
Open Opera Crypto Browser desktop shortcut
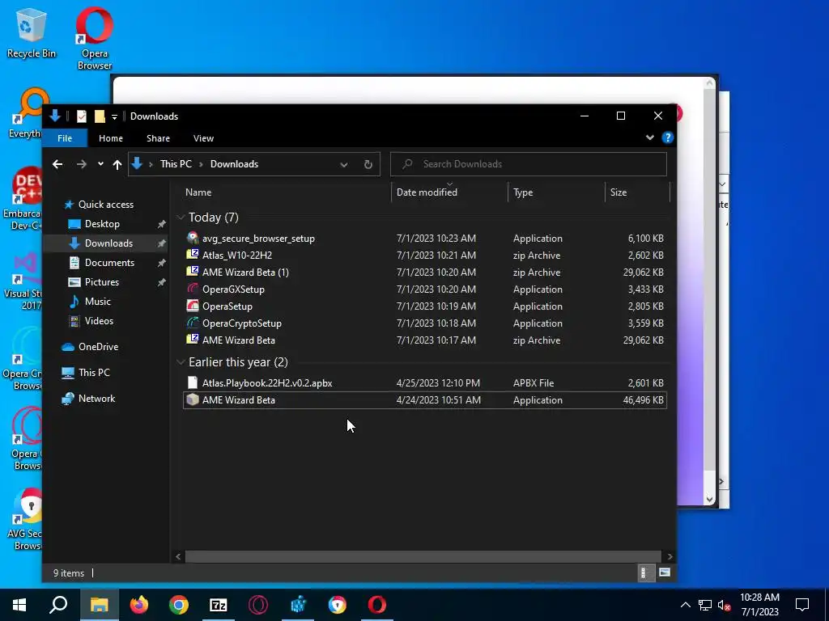point(22,360)
